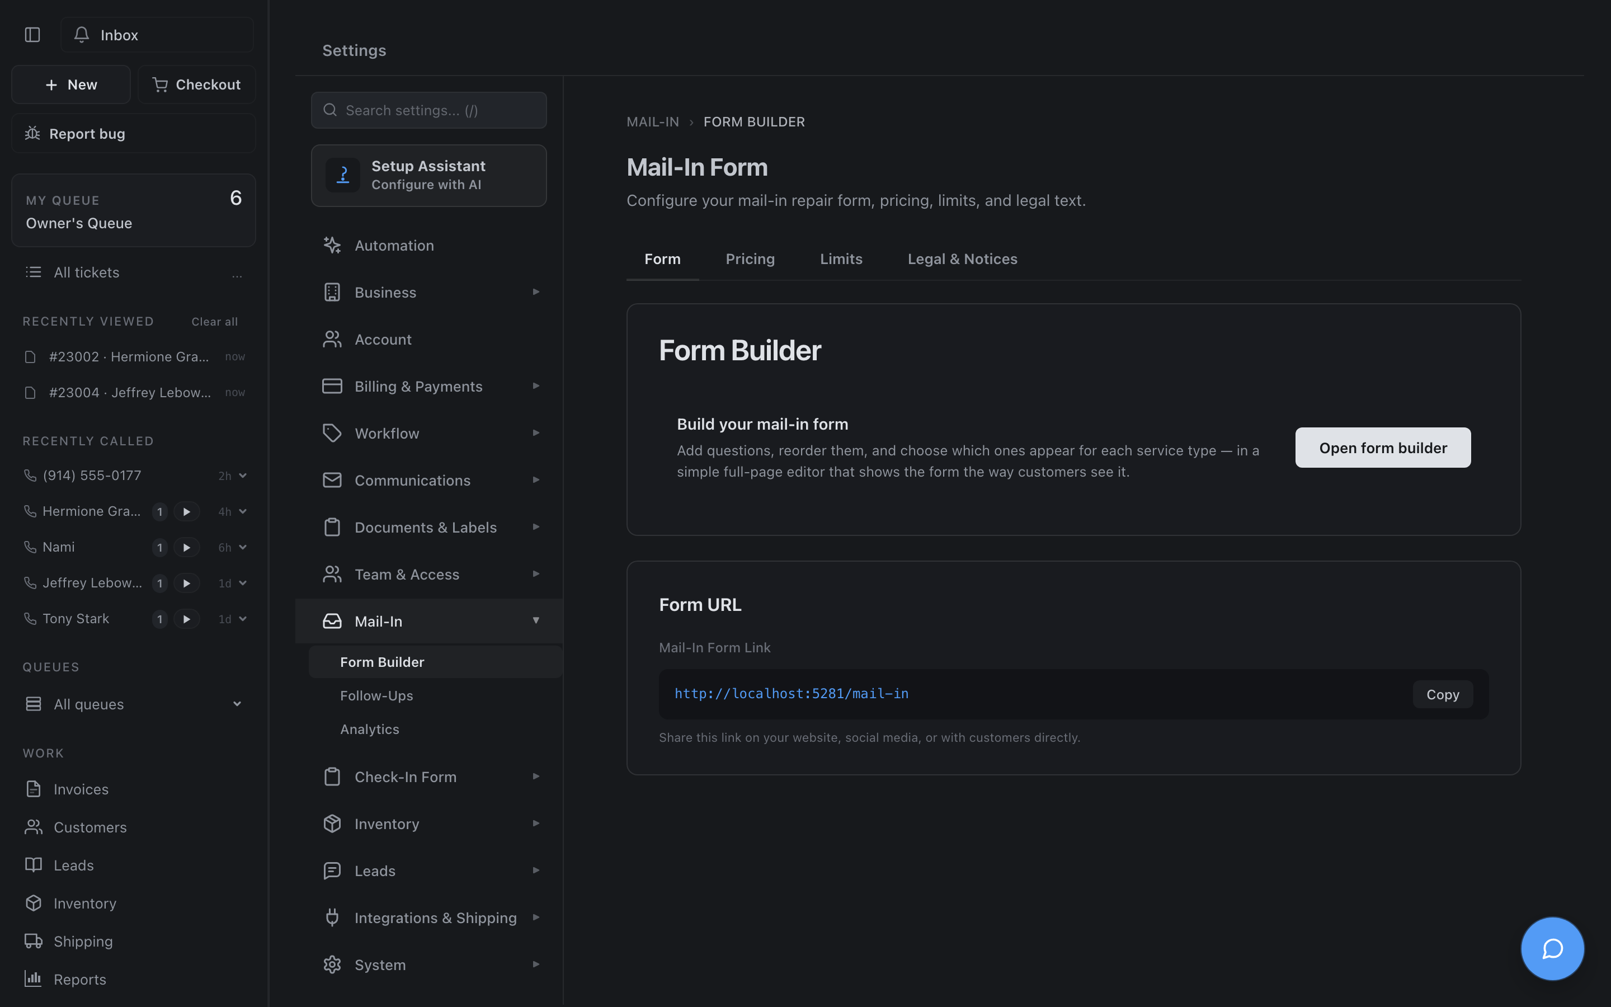
Task: Select Form Builder in Mail-In submenu
Action: (x=435, y=662)
